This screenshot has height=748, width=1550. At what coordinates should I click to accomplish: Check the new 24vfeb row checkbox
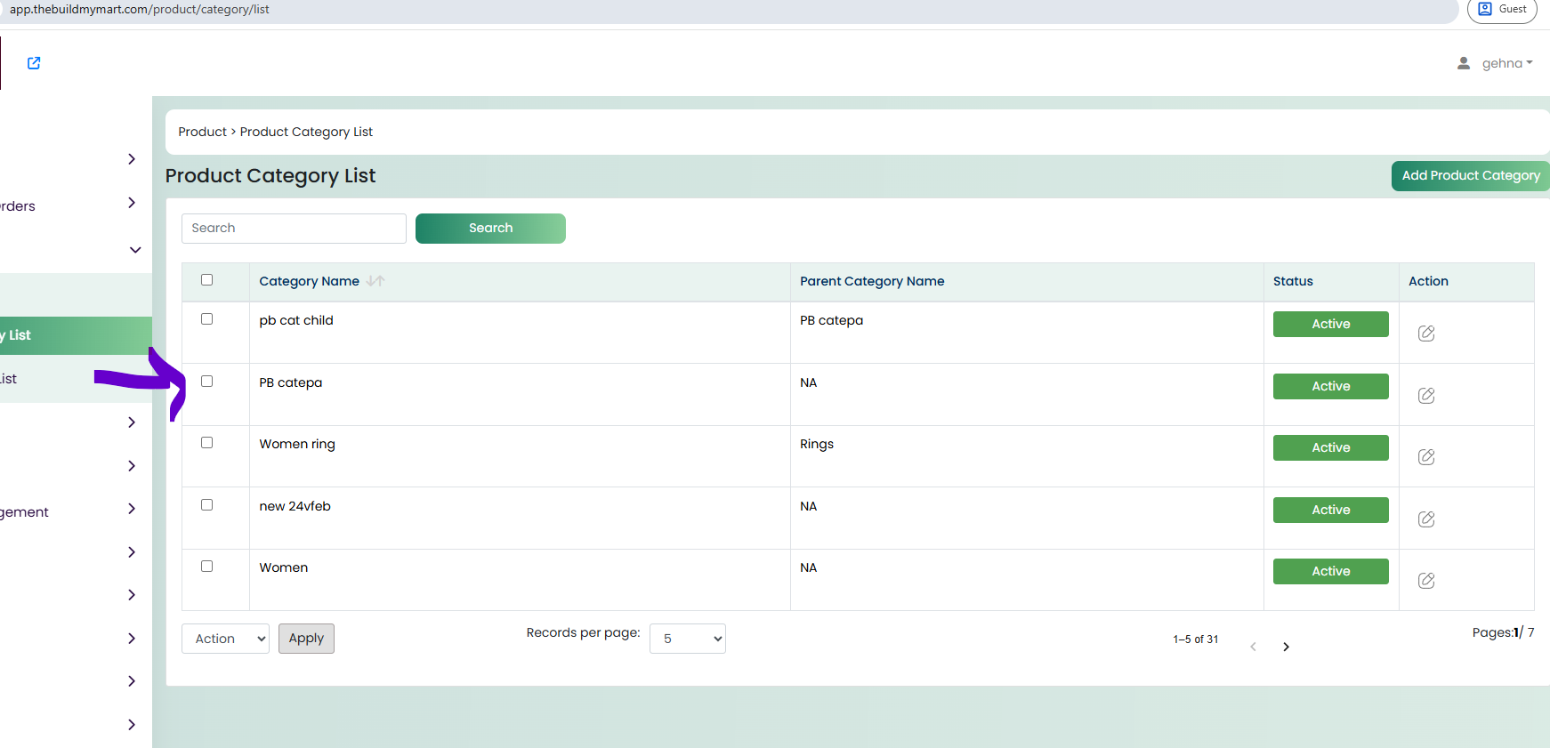pos(207,505)
